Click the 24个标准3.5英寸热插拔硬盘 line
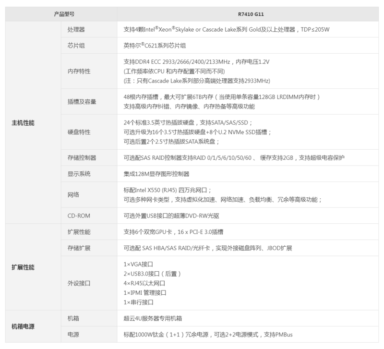Screen dimensions: 384x349 coord(188,123)
